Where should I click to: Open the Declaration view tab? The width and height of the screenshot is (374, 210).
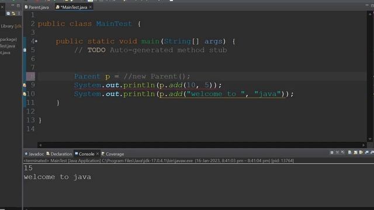59,154
